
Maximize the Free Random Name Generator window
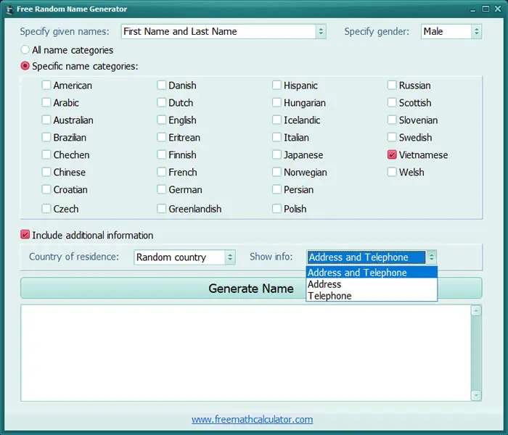tap(486, 9)
